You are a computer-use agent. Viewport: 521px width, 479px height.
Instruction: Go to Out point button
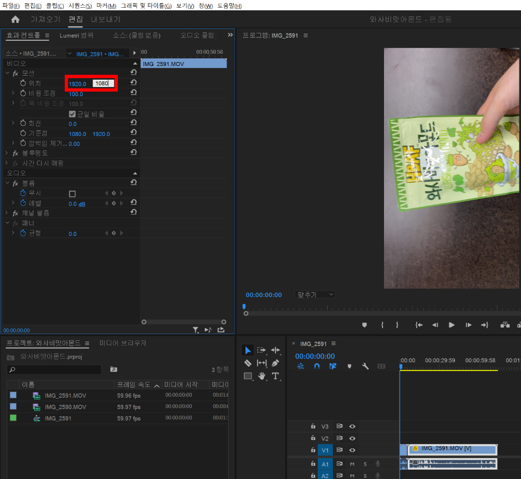tap(485, 325)
